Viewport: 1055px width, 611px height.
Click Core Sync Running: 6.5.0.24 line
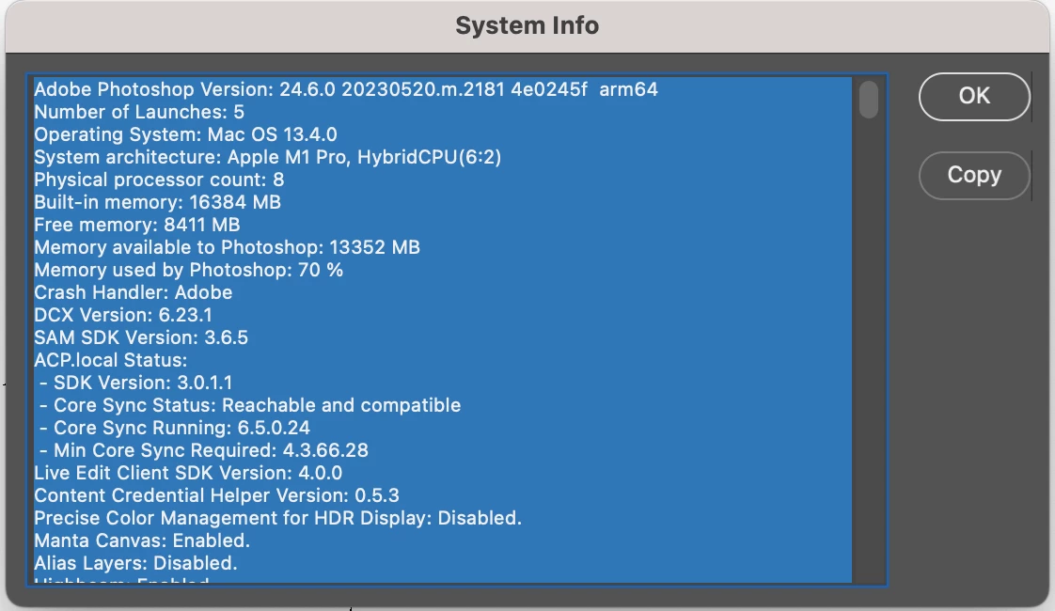click(x=174, y=428)
